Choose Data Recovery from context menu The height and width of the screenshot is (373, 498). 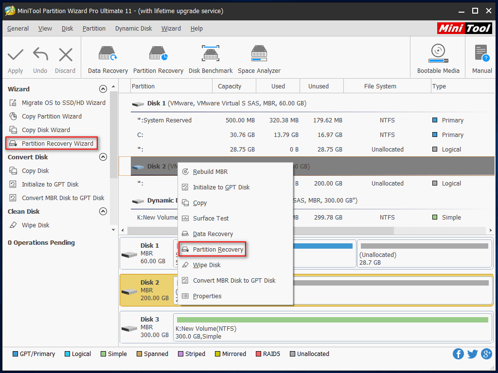pyautogui.click(x=235, y=234)
